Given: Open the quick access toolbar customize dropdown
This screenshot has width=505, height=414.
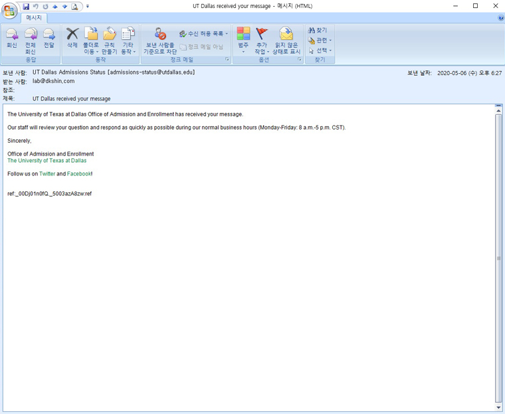Looking at the screenshot, I should tap(88, 6).
